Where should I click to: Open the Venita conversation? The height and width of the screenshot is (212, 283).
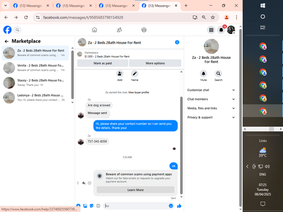coord(35,68)
